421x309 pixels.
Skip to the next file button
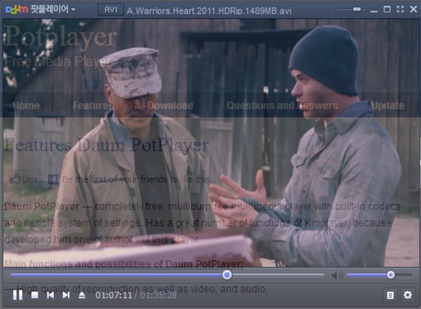[66, 295]
